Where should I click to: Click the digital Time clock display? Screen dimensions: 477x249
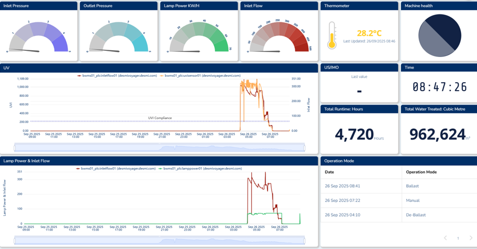[439, 87]
